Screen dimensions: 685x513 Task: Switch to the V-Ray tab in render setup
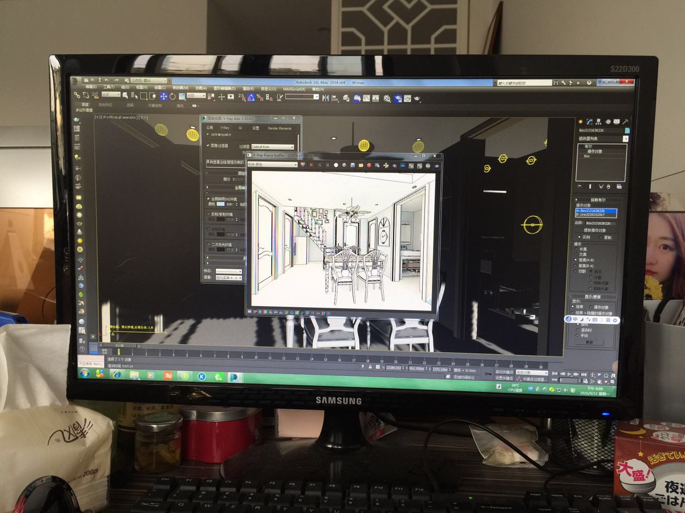(225, 128)
